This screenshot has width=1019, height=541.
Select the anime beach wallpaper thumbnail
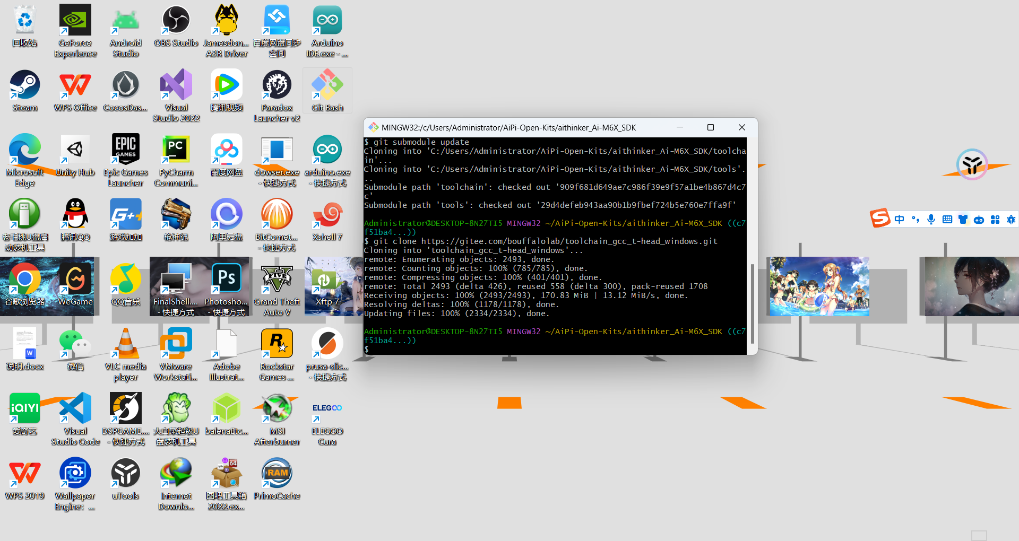pos(819,286)
